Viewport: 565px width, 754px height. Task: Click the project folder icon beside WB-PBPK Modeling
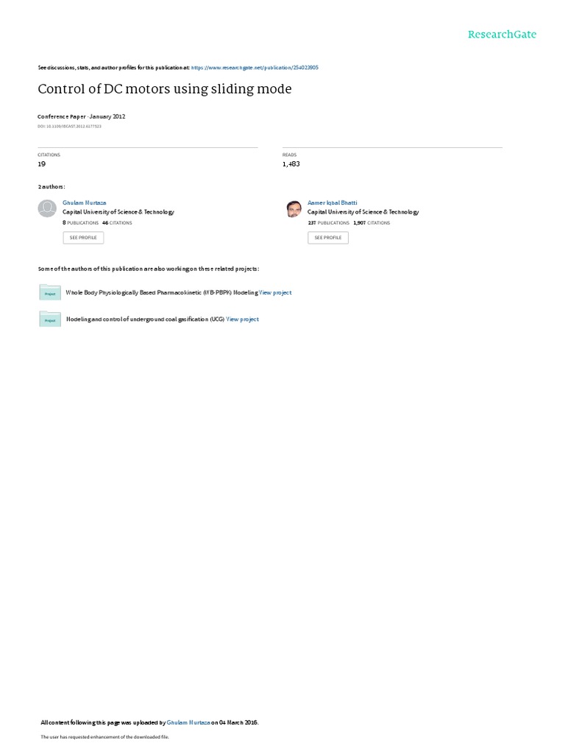50,292
